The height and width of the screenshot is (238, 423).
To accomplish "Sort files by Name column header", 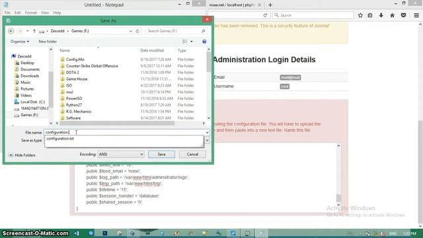I will pyautogui.click(x=65, y=50).
